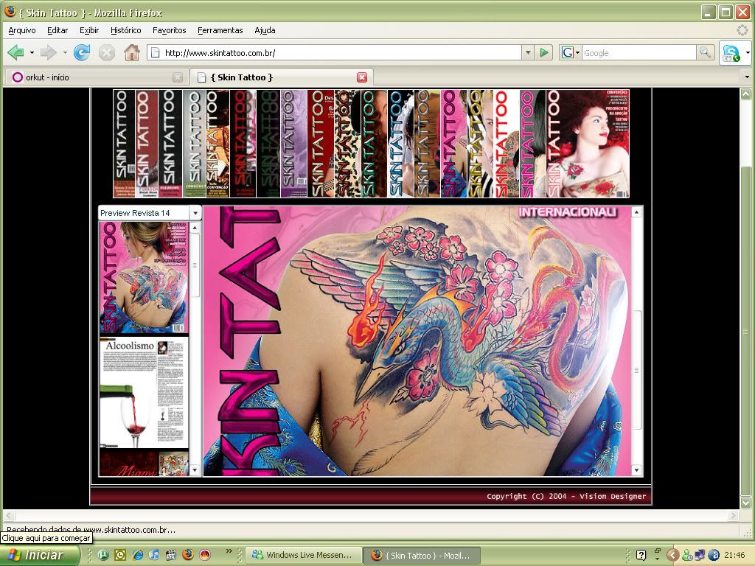Open the Exibir menu
The image size is (755, 566).
coord(89,30)
